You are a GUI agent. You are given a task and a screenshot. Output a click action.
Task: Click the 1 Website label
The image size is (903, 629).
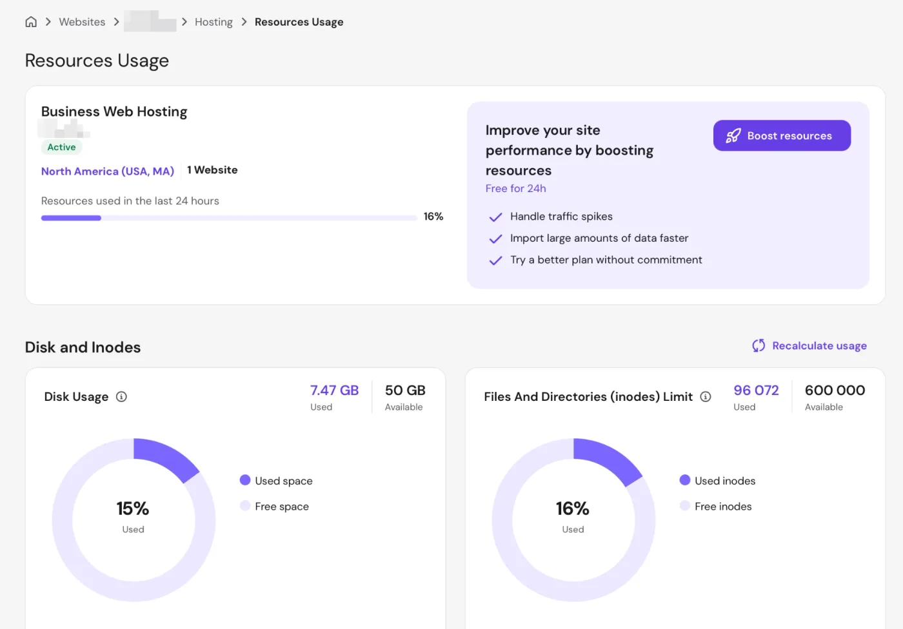(x=212, y=170)
